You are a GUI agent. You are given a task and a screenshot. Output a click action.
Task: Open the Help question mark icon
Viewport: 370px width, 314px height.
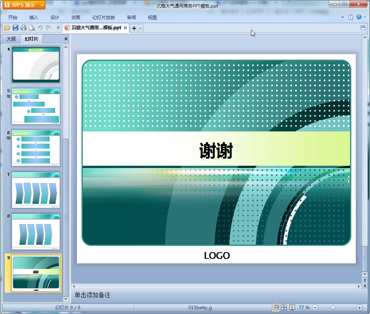pos(359,17)
